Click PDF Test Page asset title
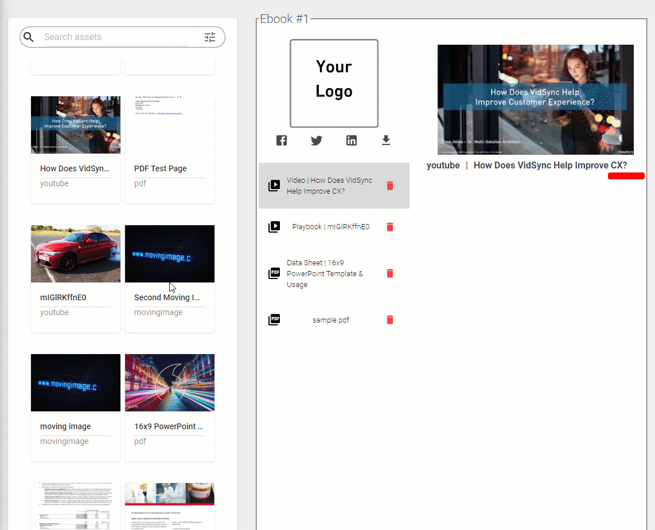Image resolution: width=655 pixels, height=530 pixels. point(161,168)
